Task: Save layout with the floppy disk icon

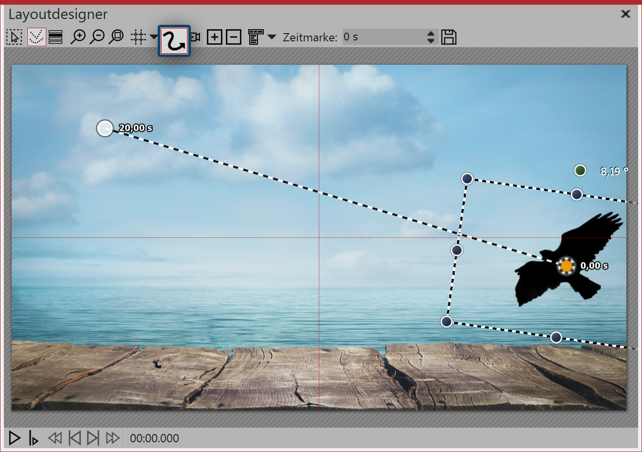Action: [x=448, y=37]
